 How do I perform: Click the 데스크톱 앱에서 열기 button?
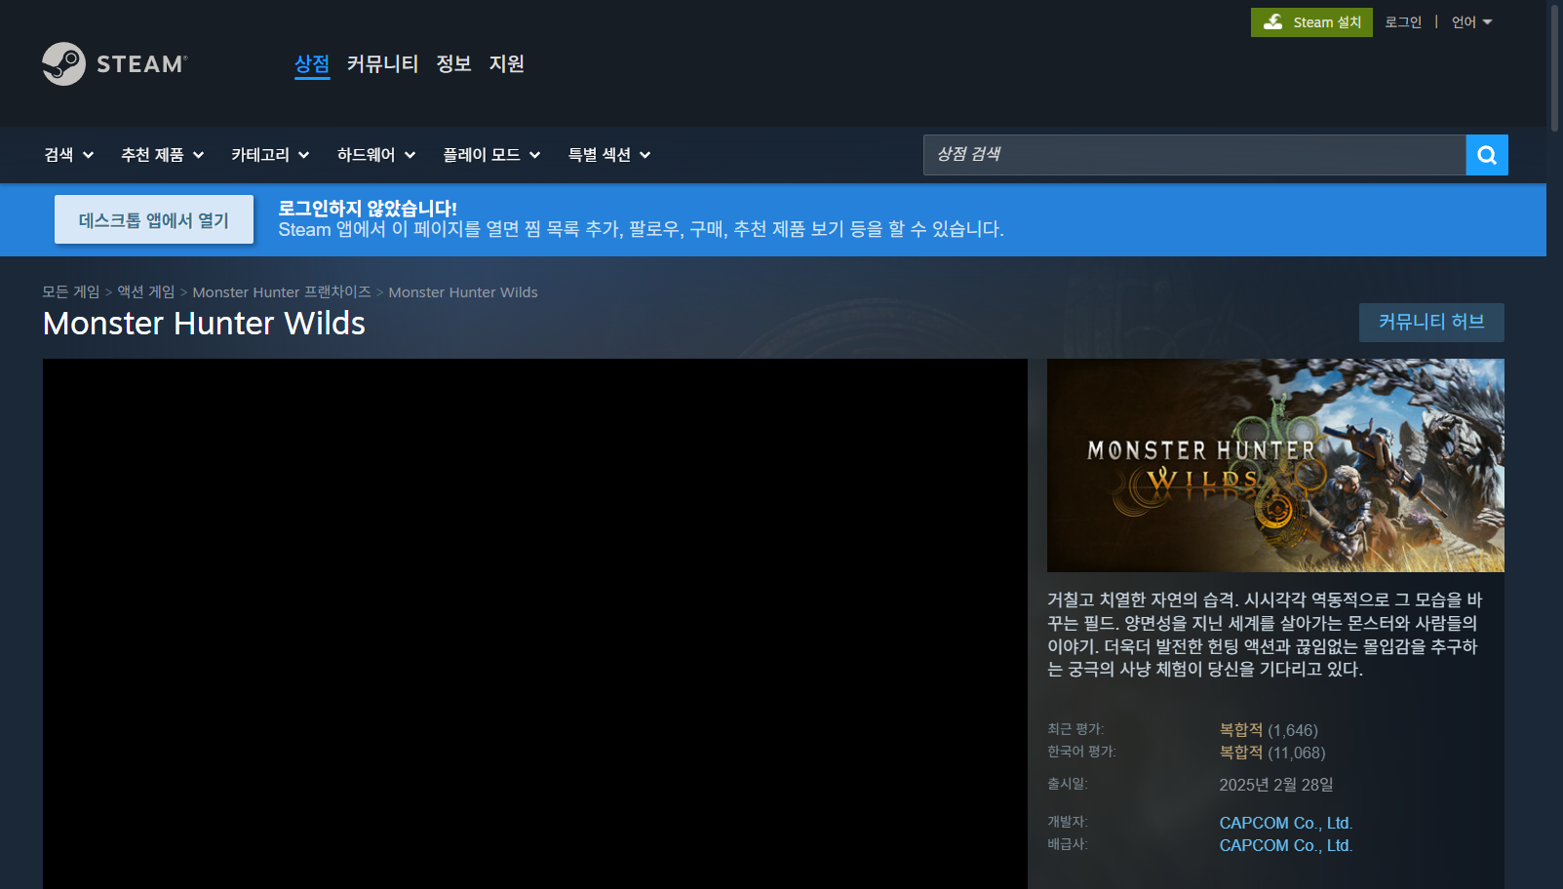pos(154,219)
